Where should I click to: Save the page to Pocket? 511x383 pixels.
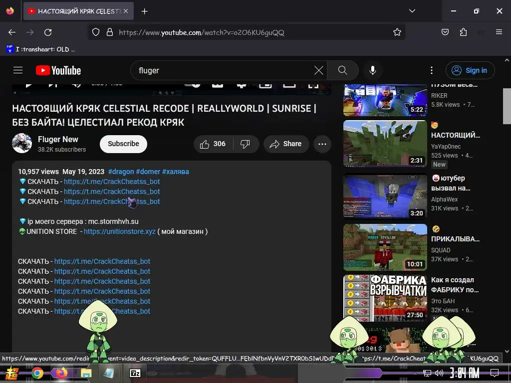[x=445, y=32]
